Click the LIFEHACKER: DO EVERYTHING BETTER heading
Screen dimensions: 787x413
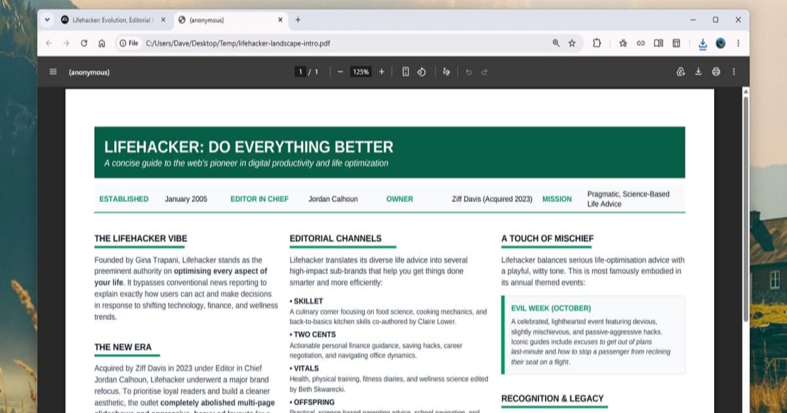point(249,147)
